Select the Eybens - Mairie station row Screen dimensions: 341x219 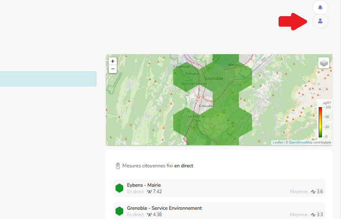219,188
